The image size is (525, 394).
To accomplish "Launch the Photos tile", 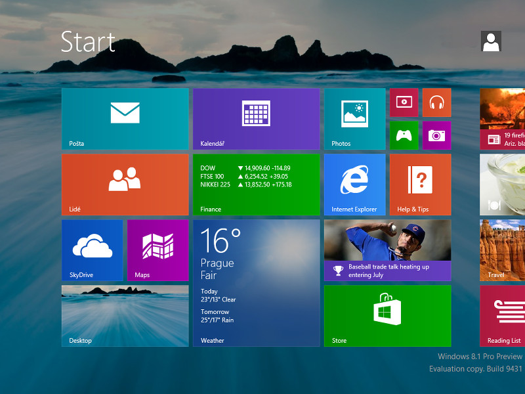I will [355, 119].
